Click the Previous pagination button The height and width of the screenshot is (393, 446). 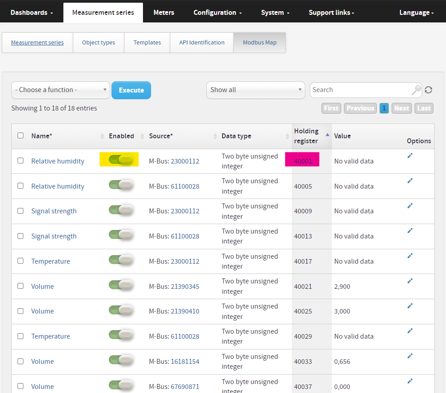click(360, 108)
